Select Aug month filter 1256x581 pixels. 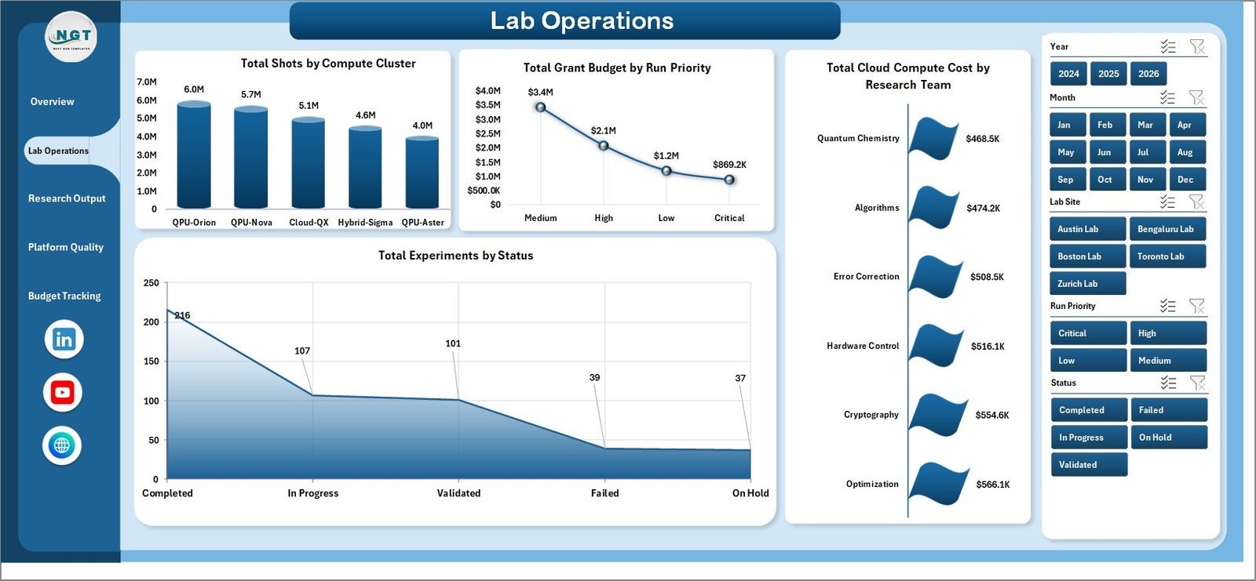coord(1188,152)
